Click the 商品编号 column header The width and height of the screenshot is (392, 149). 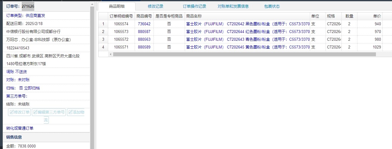[144, 16]
